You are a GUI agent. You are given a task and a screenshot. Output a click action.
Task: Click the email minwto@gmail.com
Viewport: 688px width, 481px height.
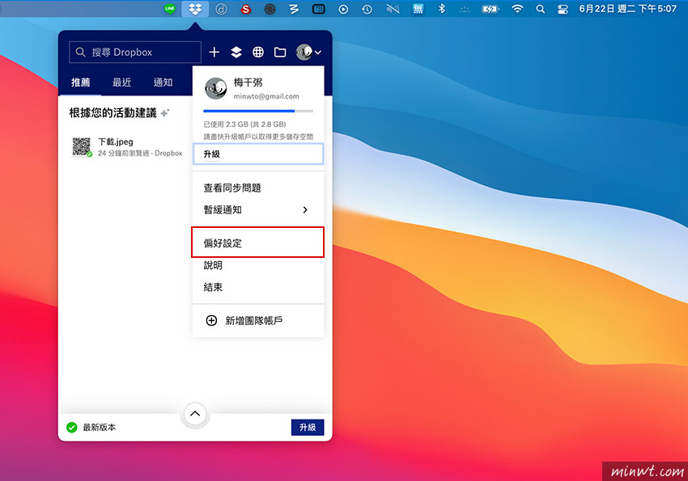(x=266, y=96)
